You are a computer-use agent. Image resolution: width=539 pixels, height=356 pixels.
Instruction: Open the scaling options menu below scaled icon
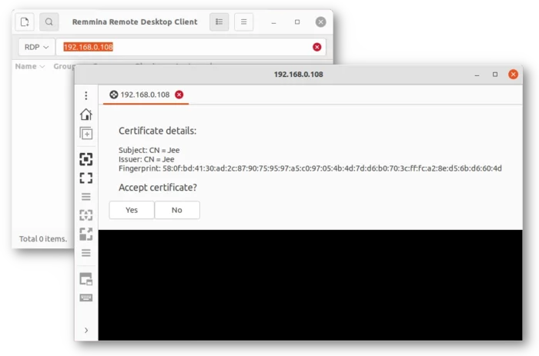coord(86,253)
